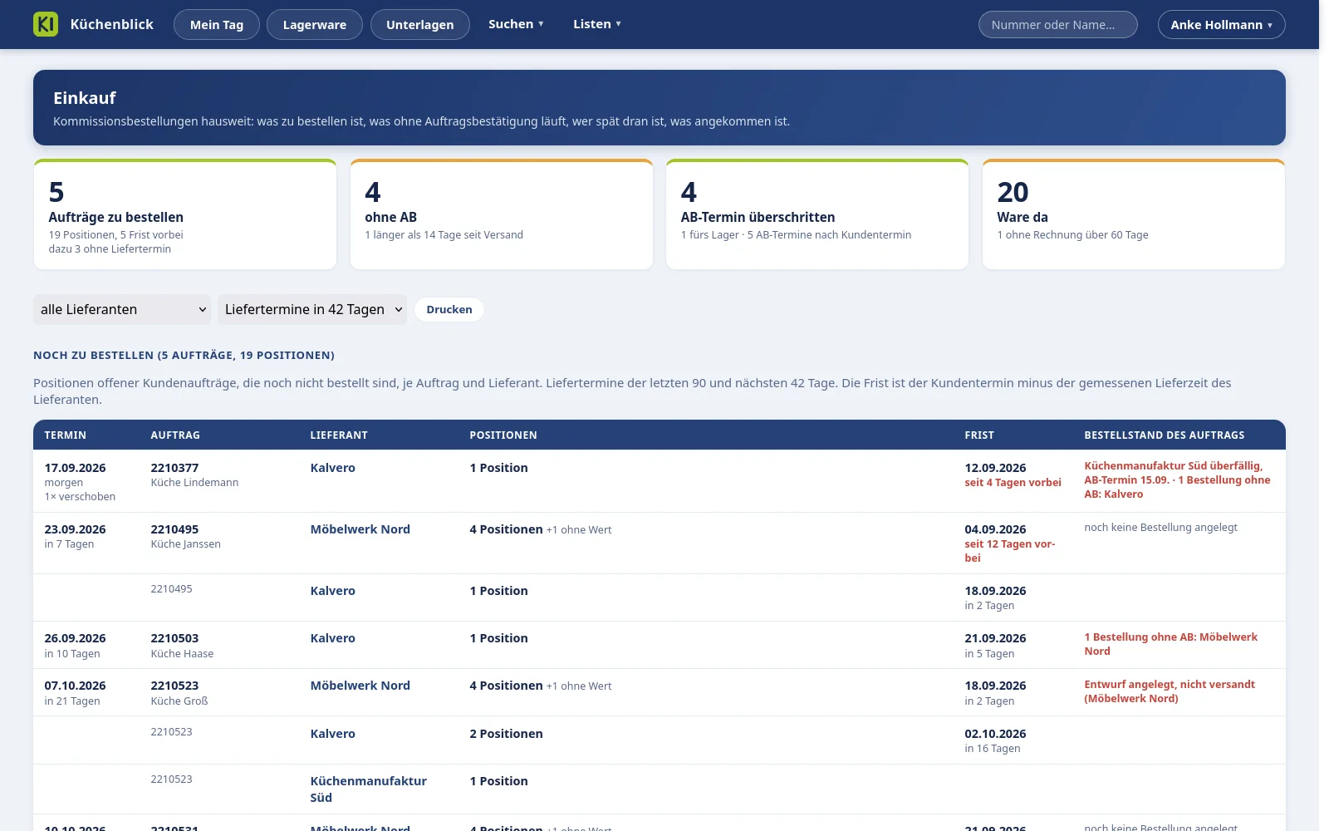Click the LIEFERANT column header
The height and width of the screenshot is (831, 1329).
click(338, 435)
